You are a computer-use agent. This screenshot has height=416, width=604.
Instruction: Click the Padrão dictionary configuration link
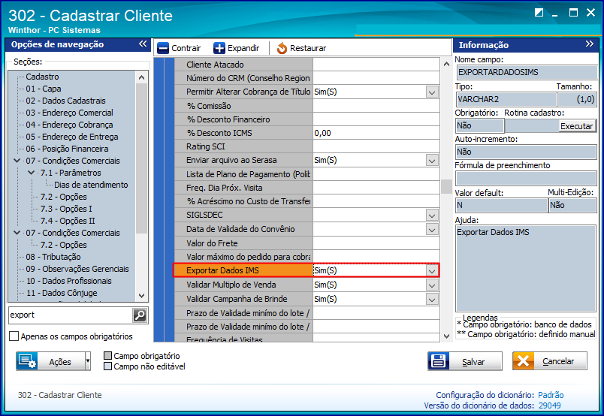(551, 395)
